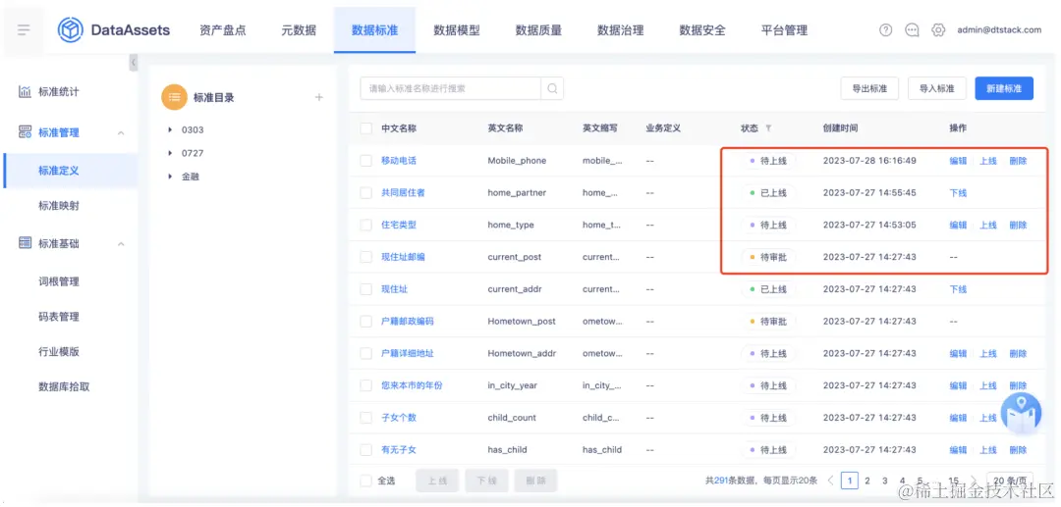The height and width of the screenshot is (507, 1061).
Task: Open 数据库拾取 in the sidebar
Action: (64, 386)
